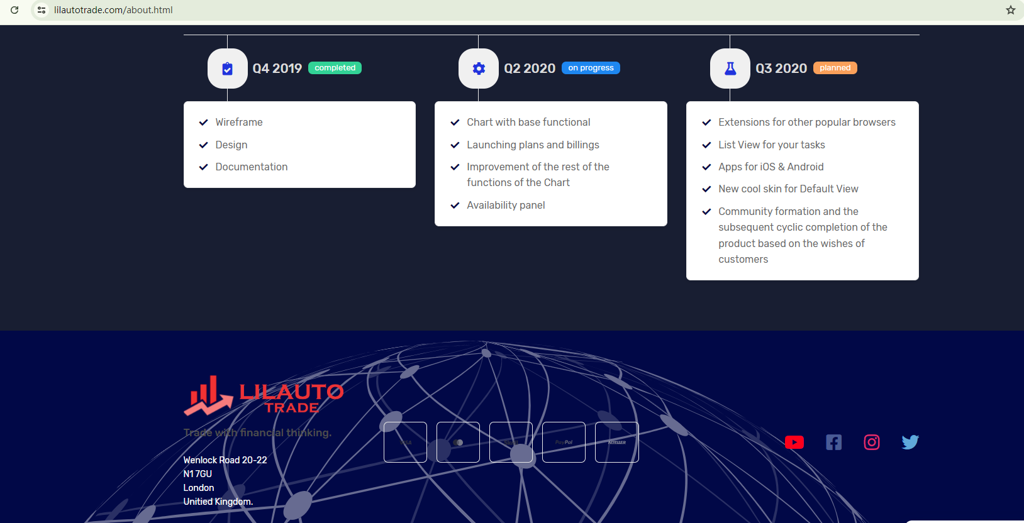The image size is (1024, 523).
Task: Click the Skrill payment box
Action: 511,443
